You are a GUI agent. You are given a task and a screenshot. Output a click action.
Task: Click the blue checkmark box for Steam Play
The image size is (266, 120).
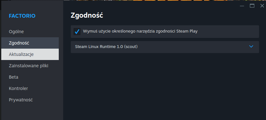(77, 32)
